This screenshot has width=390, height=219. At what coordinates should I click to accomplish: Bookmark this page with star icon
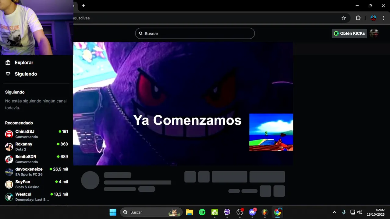click(344, 18)
